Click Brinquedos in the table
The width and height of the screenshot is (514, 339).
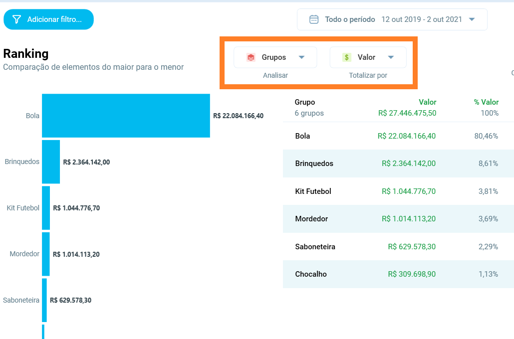[x=314, y=164]
